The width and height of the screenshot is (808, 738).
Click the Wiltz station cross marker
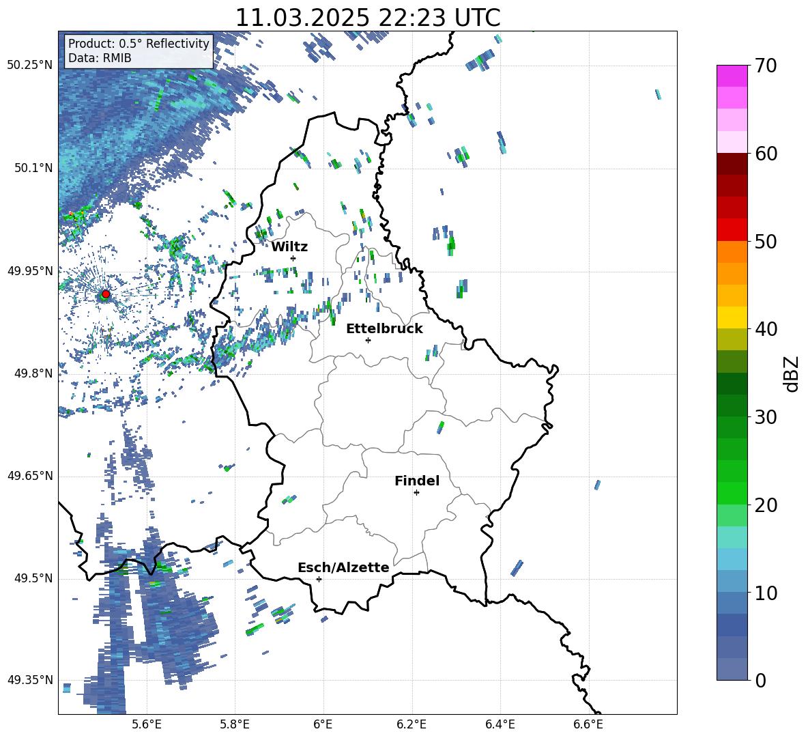[x=293, y=258]
